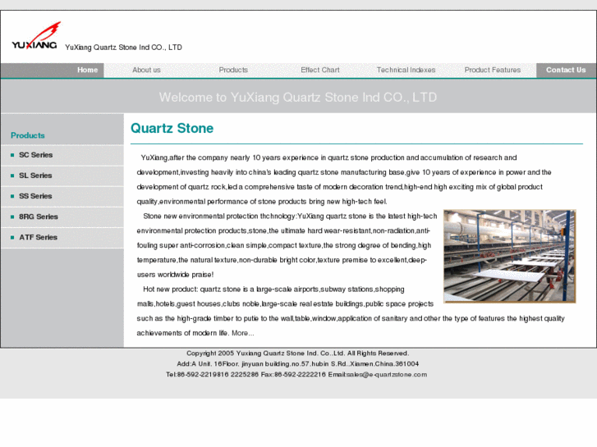The height and width of the screenshot is (447, 597).
Task: Open the Home navigation tab
Action: pyautogui.click(x=87, y=70)
